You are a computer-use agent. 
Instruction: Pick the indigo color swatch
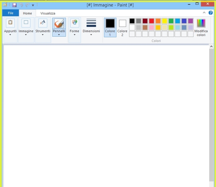coord(184,21)
